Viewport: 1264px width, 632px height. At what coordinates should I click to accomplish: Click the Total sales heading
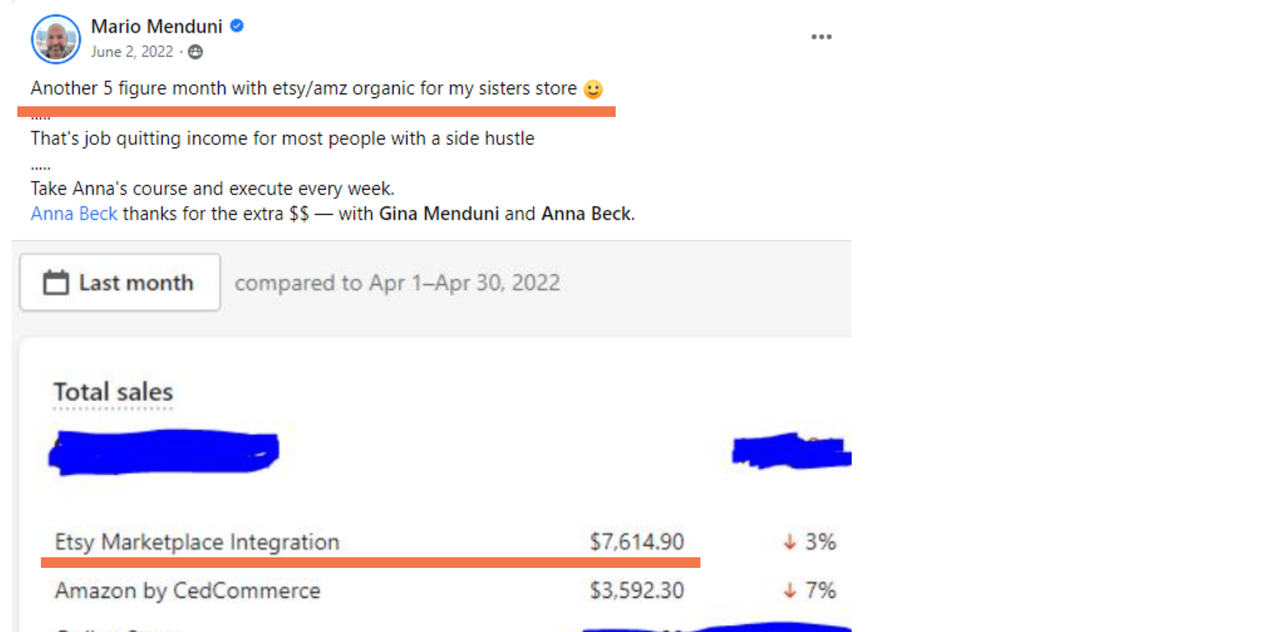(113, 392)
